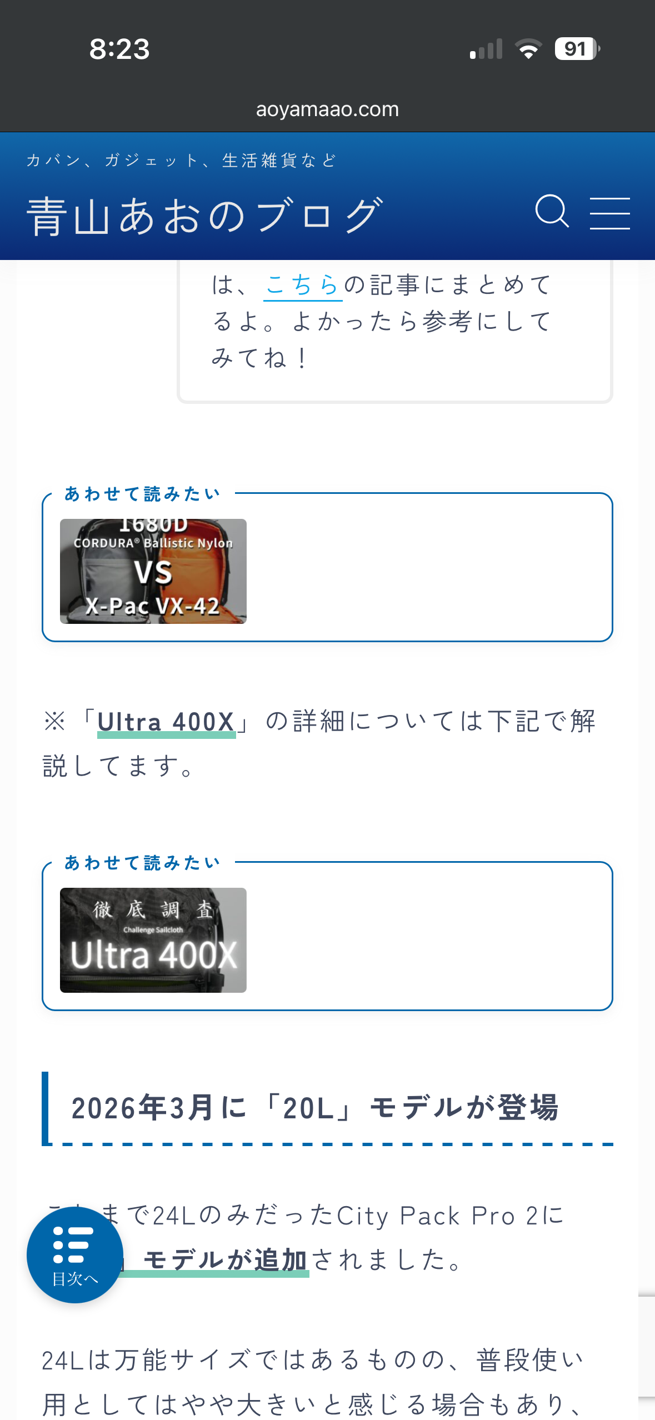Tap the speech bubble comment box
Viewport: 655px width, 1420px height.
click(x=394, y=331)
